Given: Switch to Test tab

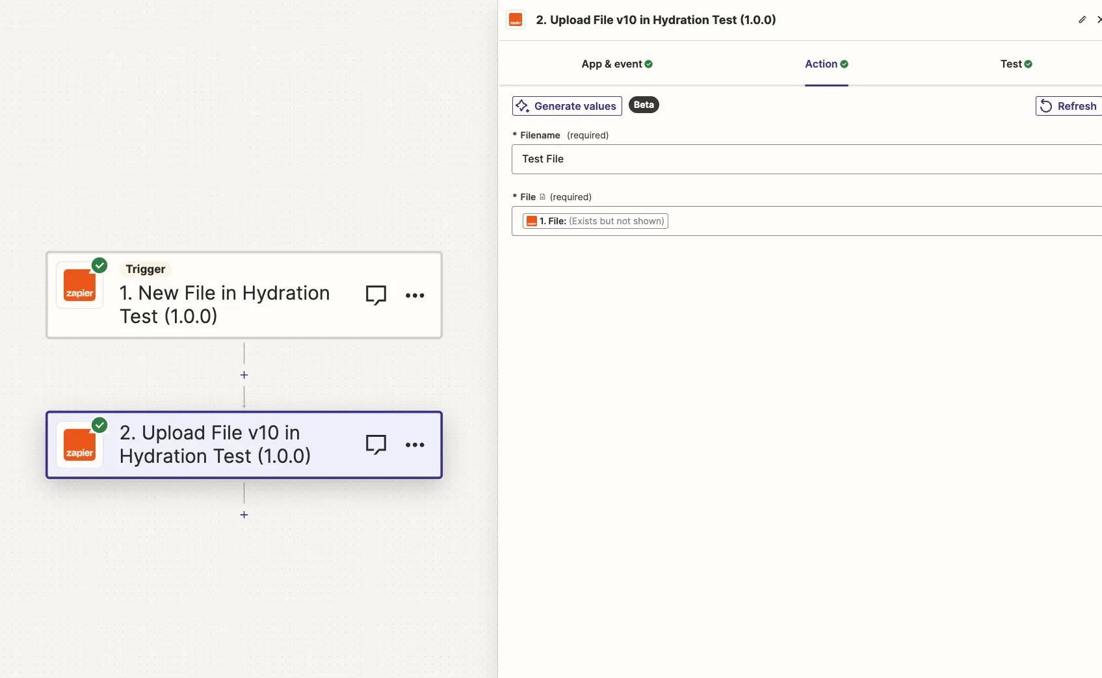Looking at the screenshot, I should (1016, 64).
